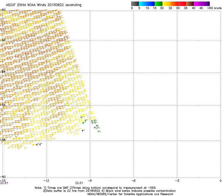223x196 pixels.
Task: Click the purple '22:31' time left of -9
Action: (x=79, y=183)
